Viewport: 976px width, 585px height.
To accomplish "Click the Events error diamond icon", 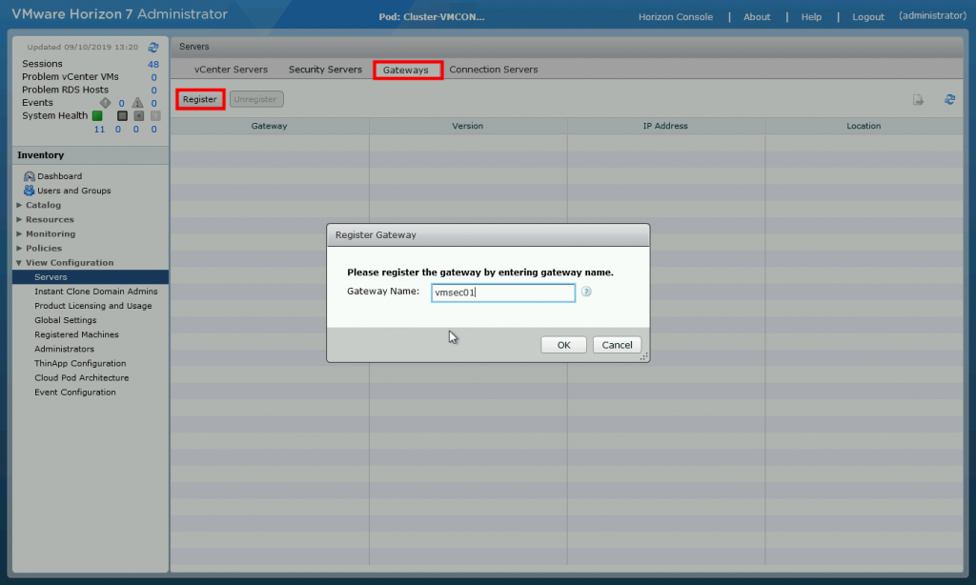I will click(x=105, y=102).
